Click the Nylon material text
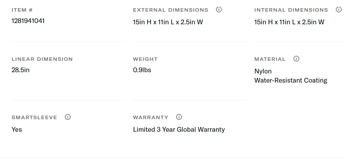Viewport: 345px width, 162px height. 263,71
